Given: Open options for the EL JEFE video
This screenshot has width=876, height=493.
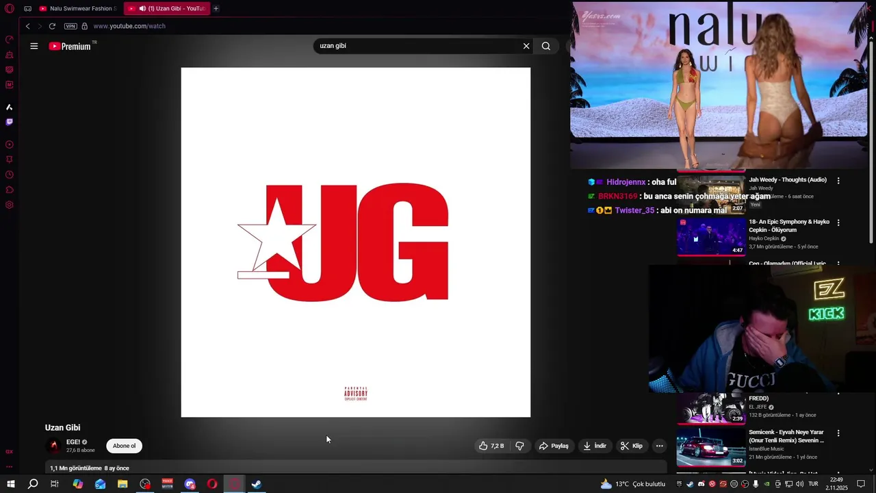Looking at the screenshot, I should [x=838, y=393].
